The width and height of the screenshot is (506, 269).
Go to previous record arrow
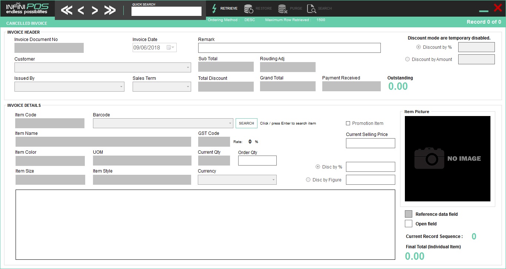click(x=81, y=10)
